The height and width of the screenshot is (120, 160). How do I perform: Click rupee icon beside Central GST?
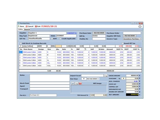click(x=140, y=86)
